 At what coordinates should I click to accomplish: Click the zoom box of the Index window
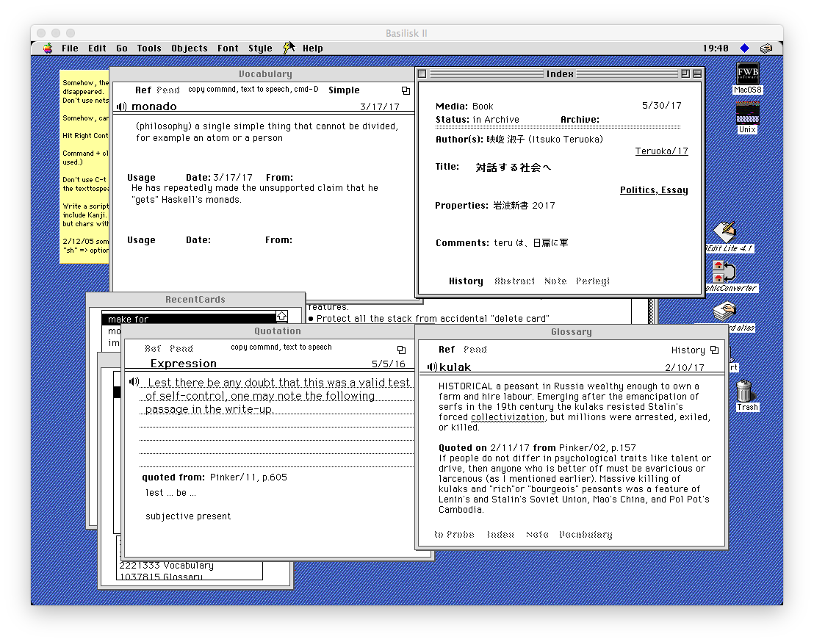(x=685, y=73)
